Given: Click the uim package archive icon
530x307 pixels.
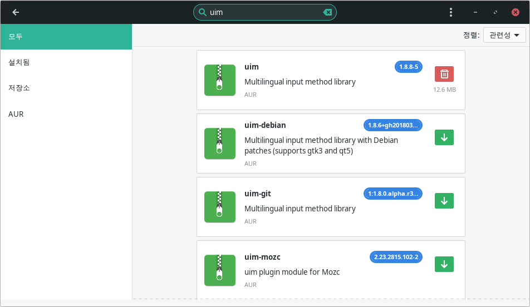Looking at the screenshot, I should click(219, 80).
